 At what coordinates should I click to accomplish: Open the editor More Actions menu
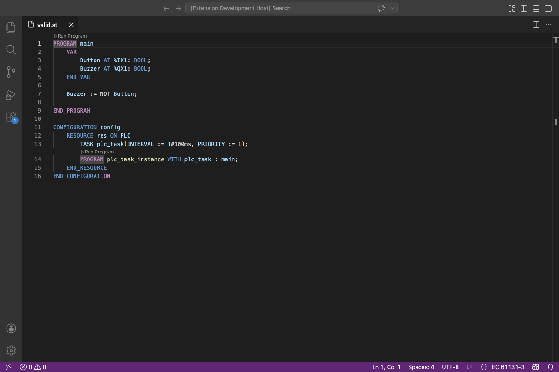coord(548,25)
